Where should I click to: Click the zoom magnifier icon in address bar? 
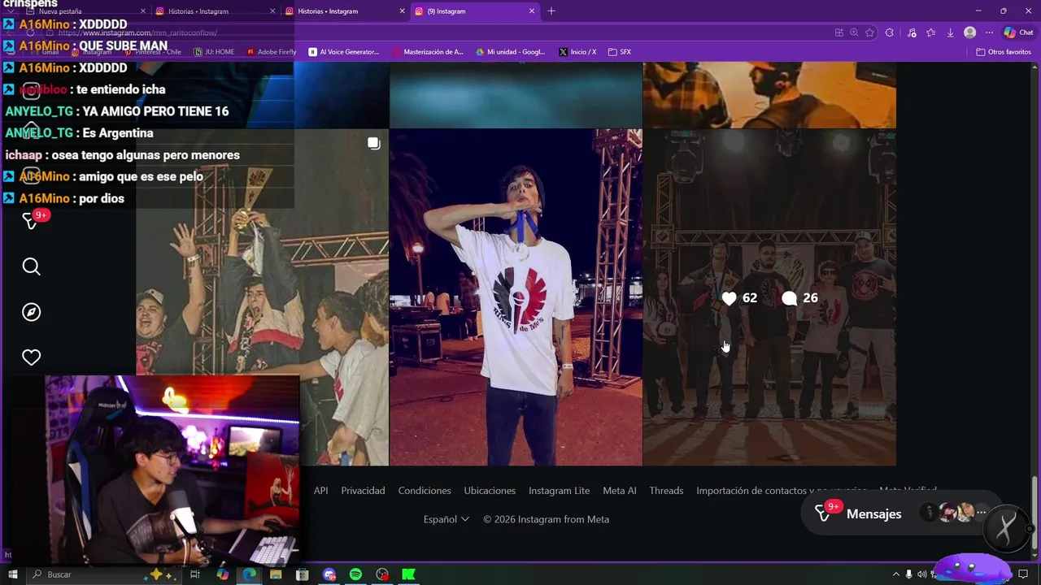tap(854, 32)
